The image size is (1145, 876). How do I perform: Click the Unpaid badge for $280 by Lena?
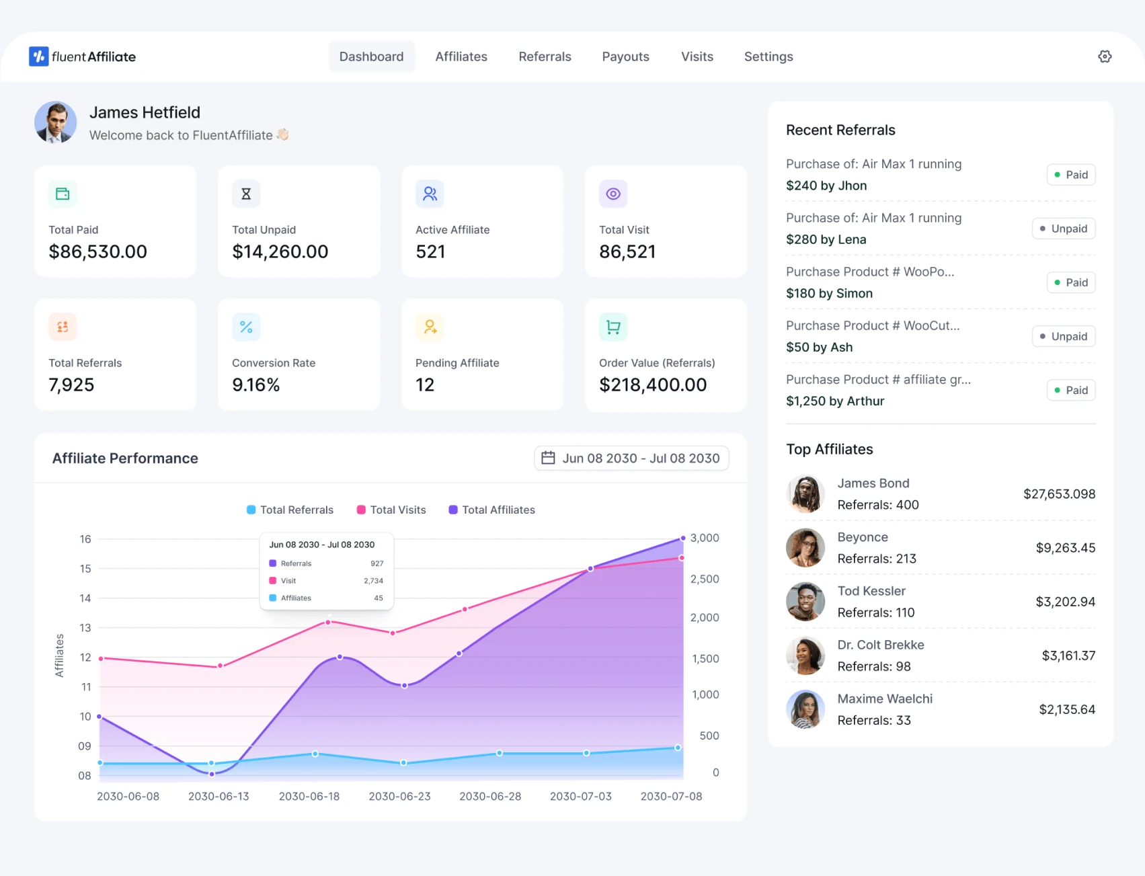(x=1064, y=229)
